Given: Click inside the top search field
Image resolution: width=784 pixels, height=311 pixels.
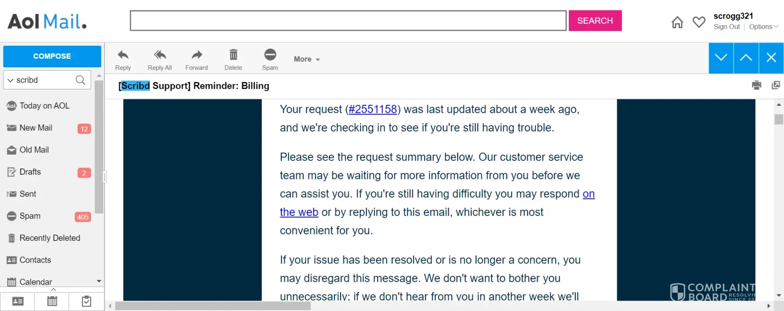Looking at the screenshot, I should pyautogui.click(x=348, y=21).
